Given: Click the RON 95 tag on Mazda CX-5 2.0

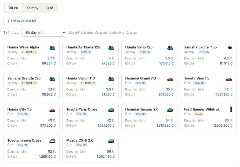Looking at the screenshot, I should 82,145.
